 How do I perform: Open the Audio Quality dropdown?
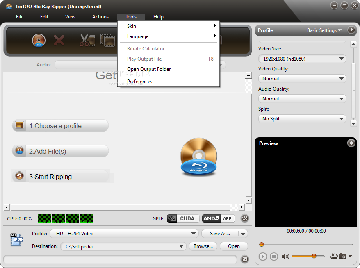pyautogui.click(x=302, y=99)
